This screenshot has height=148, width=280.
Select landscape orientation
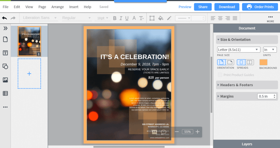coord(230,62)
